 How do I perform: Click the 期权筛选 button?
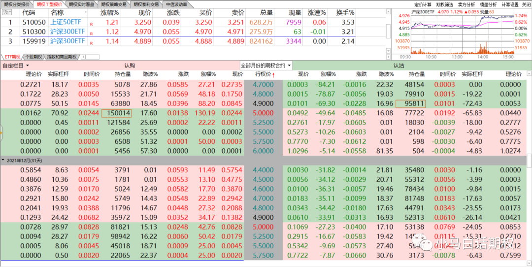point(445,4)
